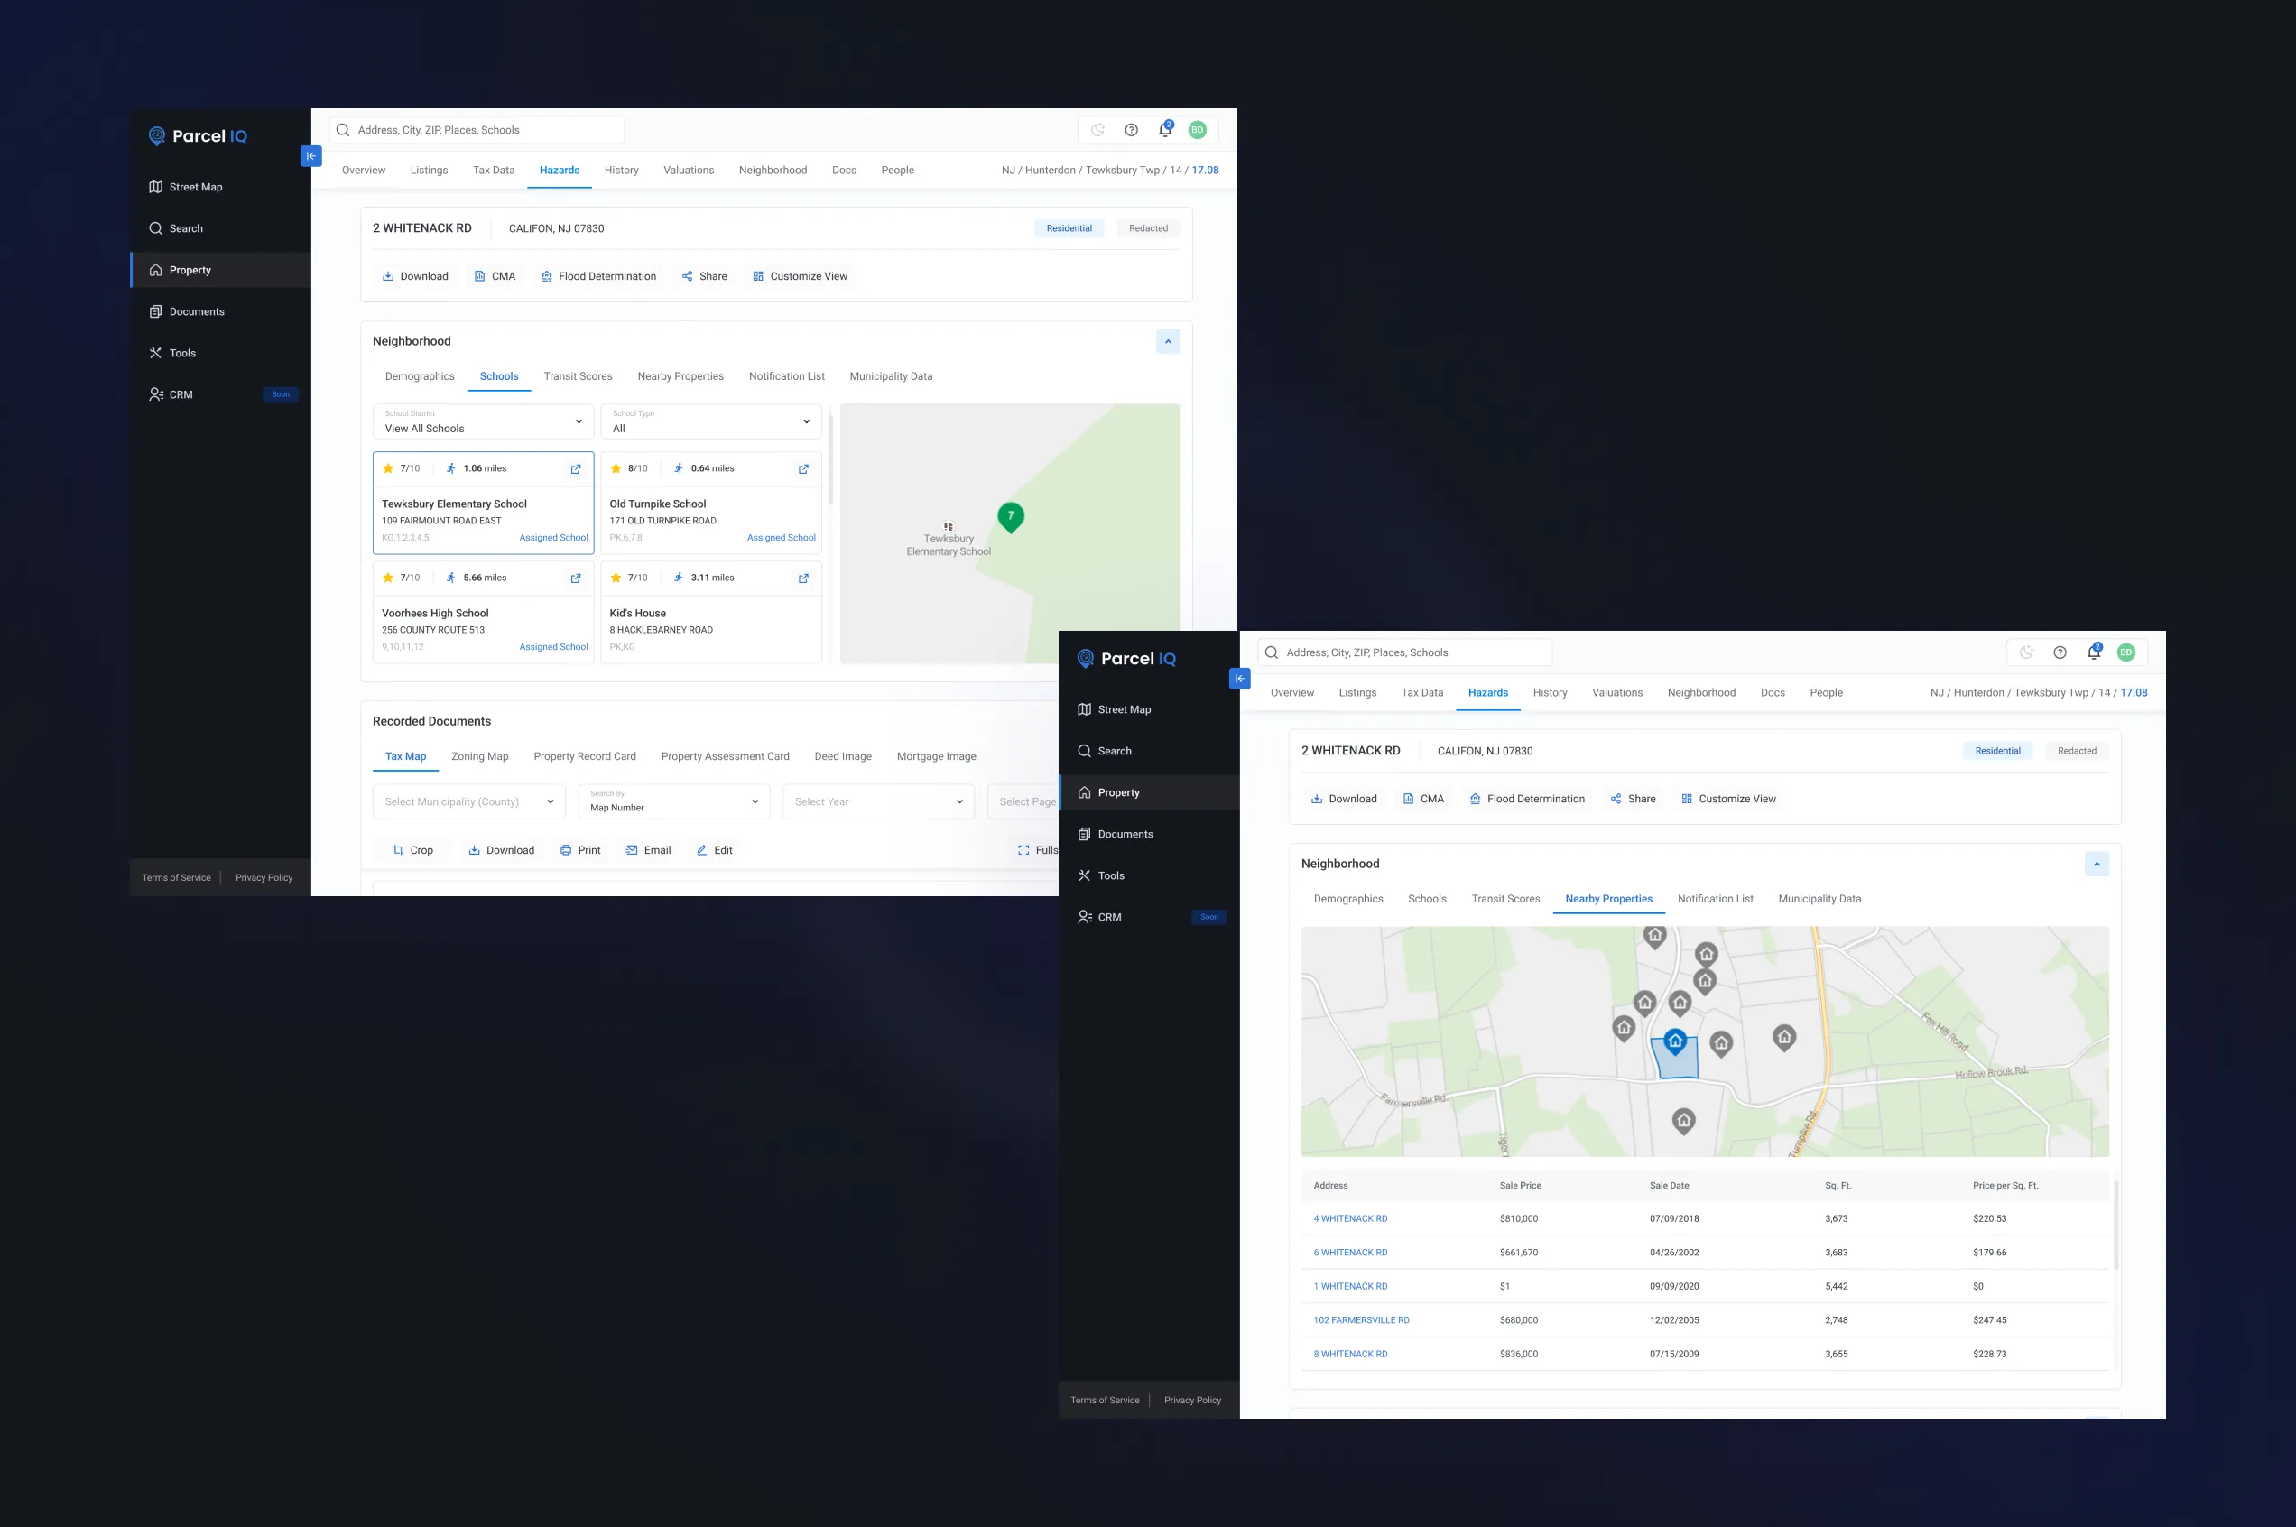The width and height of the screenshot is (2296, 1527).
Task: Click the green school map marker 7
Action: click(x=1010, y=516)
